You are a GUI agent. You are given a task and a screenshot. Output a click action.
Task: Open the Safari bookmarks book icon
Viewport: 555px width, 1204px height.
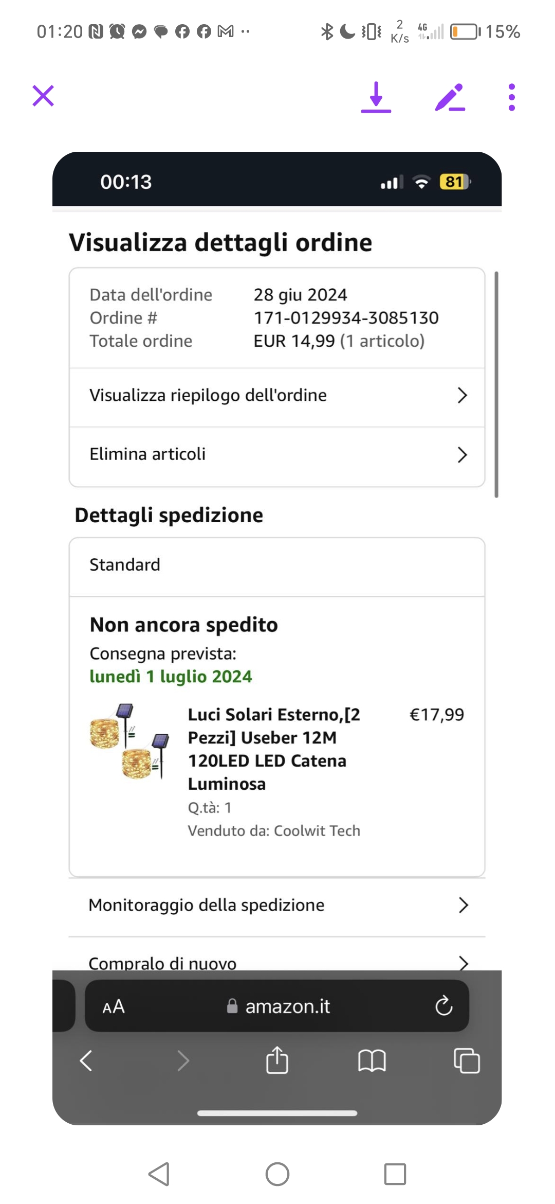coord(372,1061)
